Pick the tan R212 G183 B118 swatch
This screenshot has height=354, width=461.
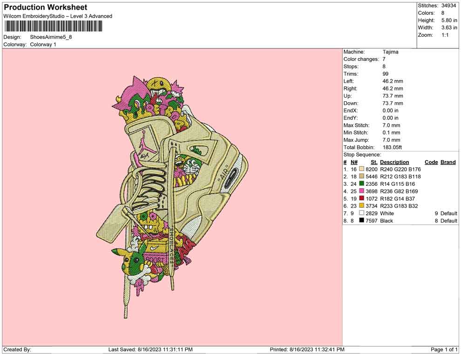pos(362,177)
